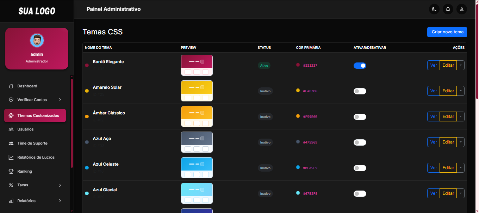Go to Time de Suporte page

[32, 143]
